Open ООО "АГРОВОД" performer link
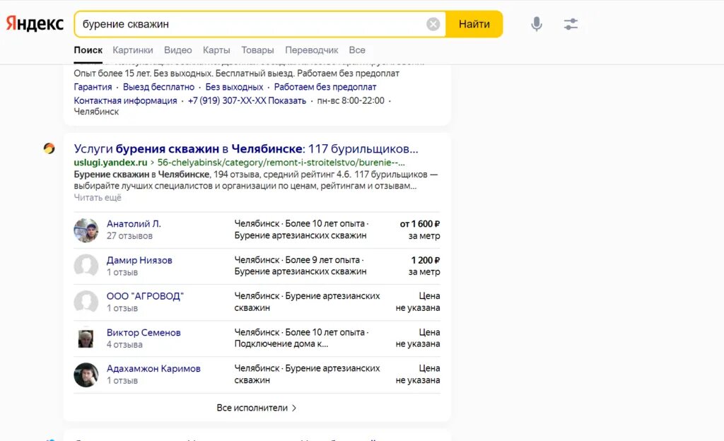This screenshot has height=441, width=724. pos(145,296)
